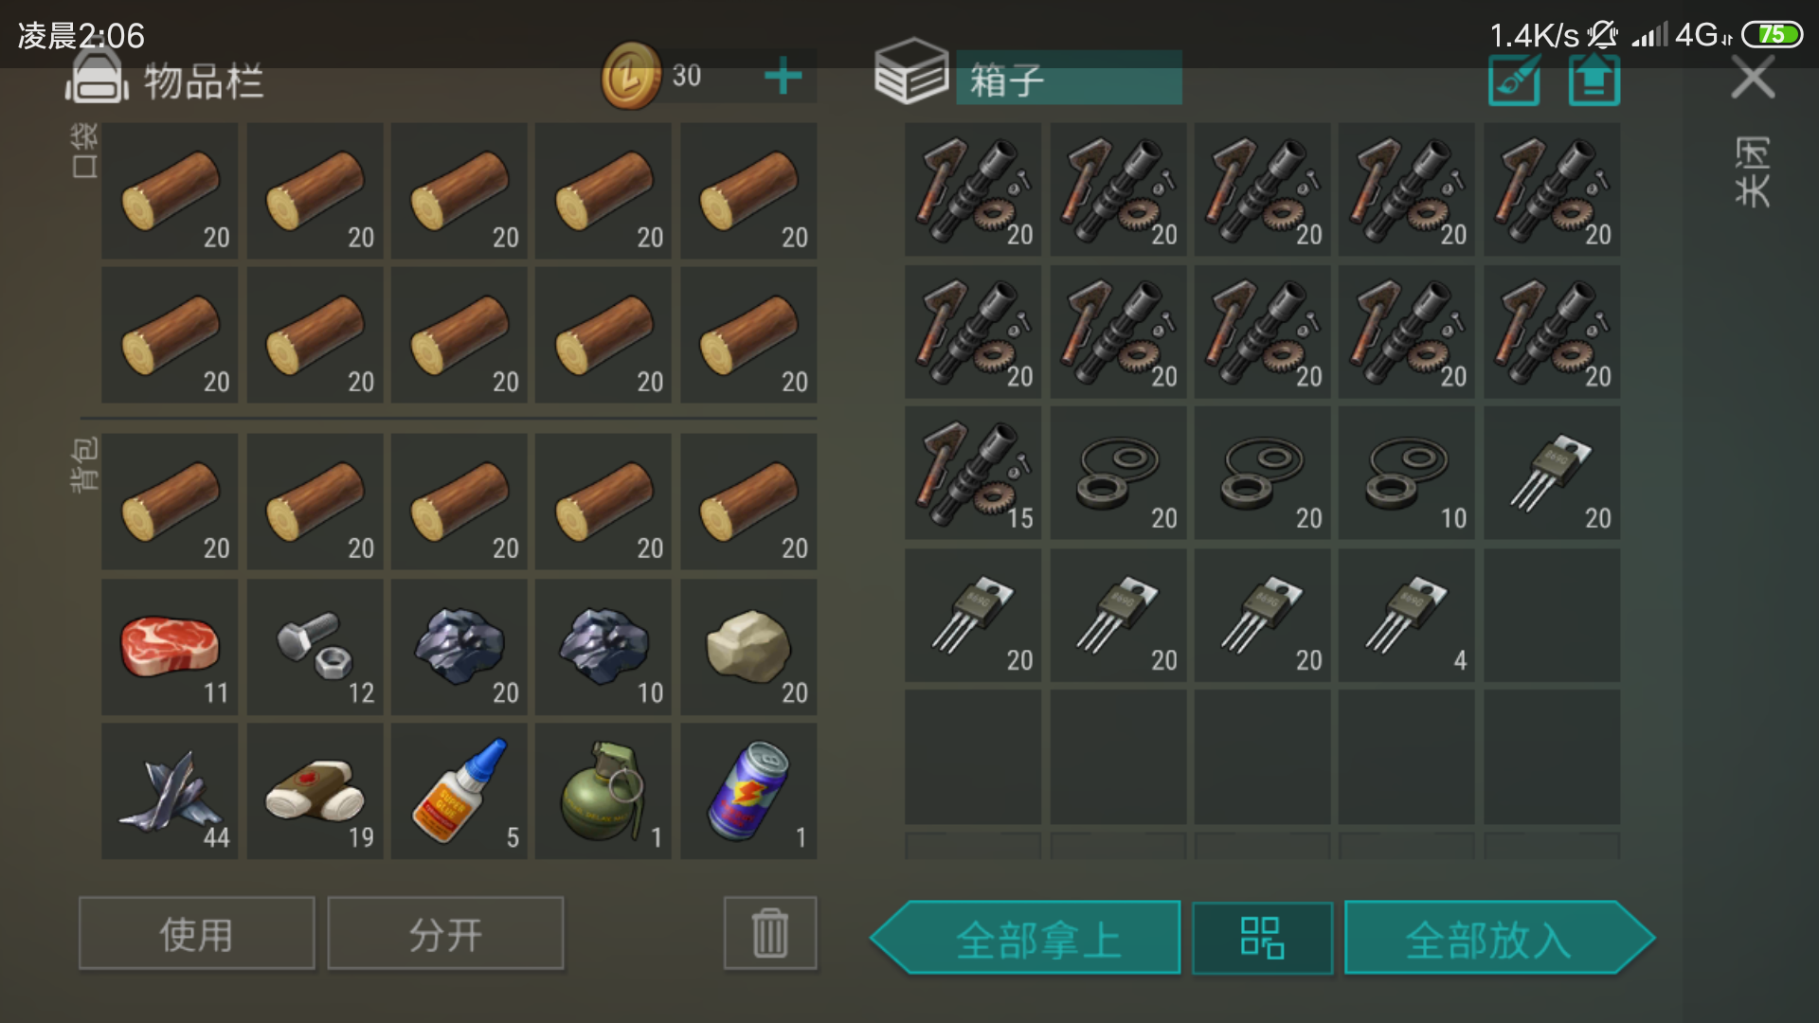Screen dimensions: 1819x1023
Task: Select the bolts and nuts stack of 12
Action: click(x=315, y=648)
